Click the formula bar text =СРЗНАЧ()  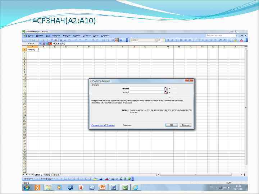tap(59, 44)
